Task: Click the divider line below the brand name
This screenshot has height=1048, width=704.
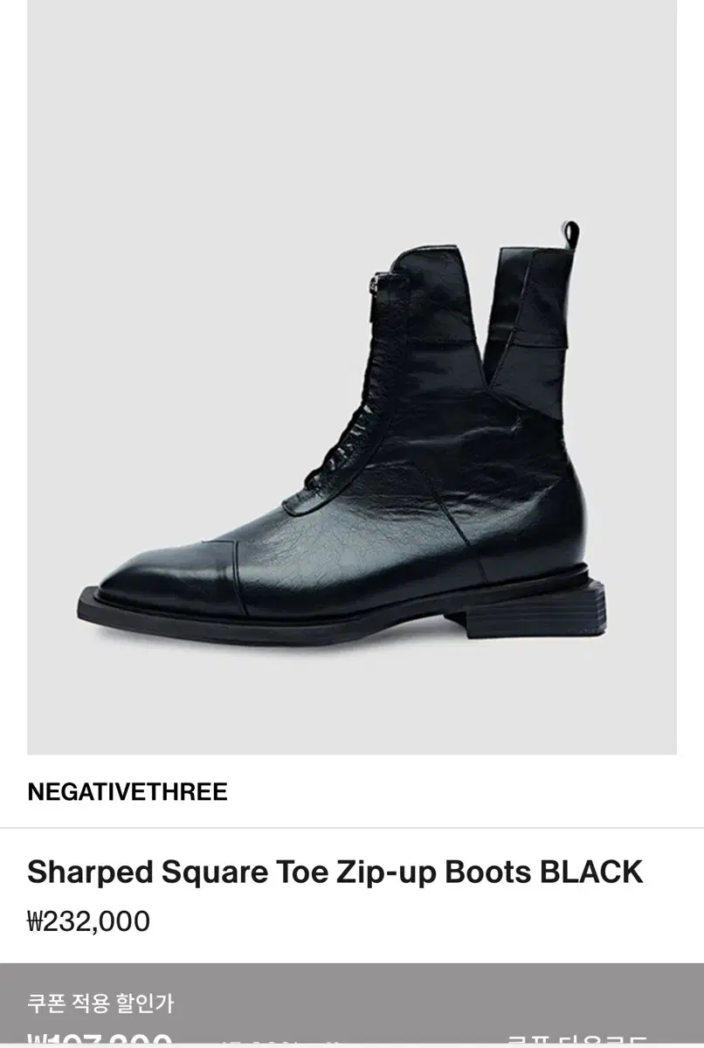Action: tap(352, 828)
